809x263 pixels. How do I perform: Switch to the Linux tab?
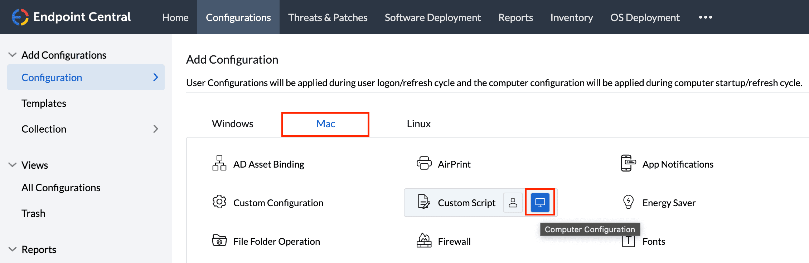click(x=418, y=124)
